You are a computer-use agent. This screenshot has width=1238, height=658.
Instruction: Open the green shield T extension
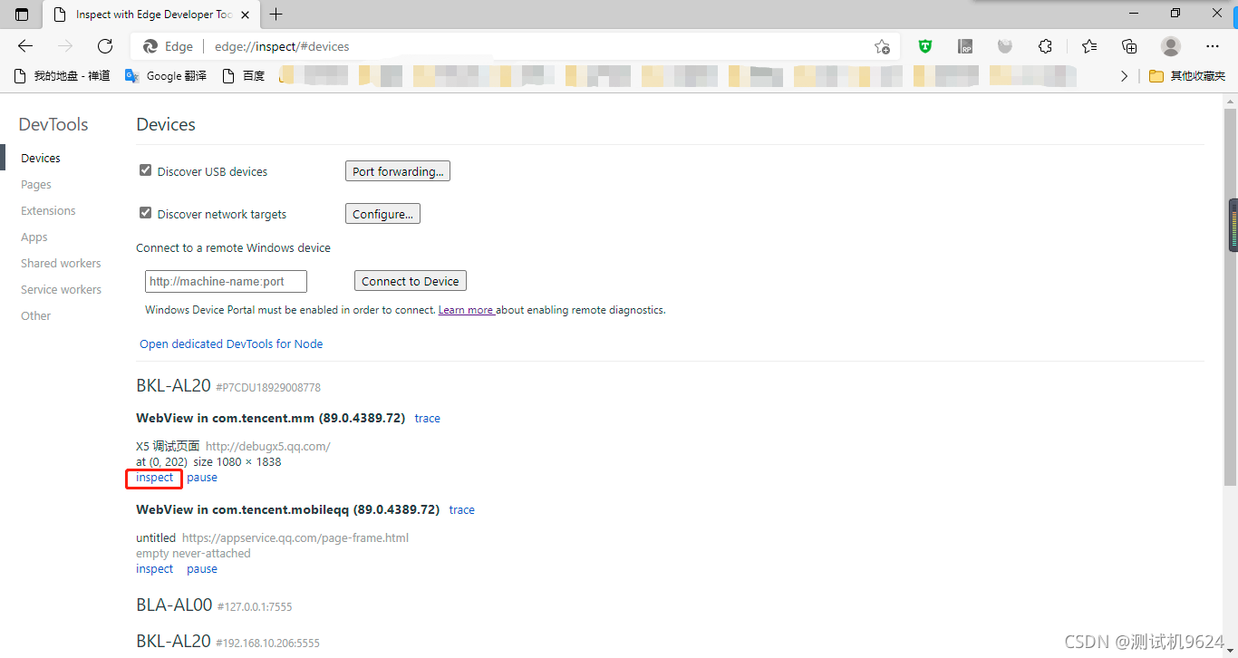pyautogui.click(x=925, y=46)
